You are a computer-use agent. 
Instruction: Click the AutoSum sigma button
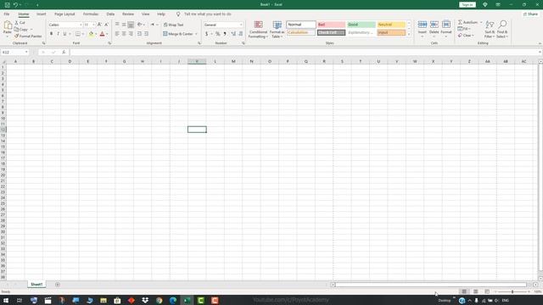(x=467, y=22)
